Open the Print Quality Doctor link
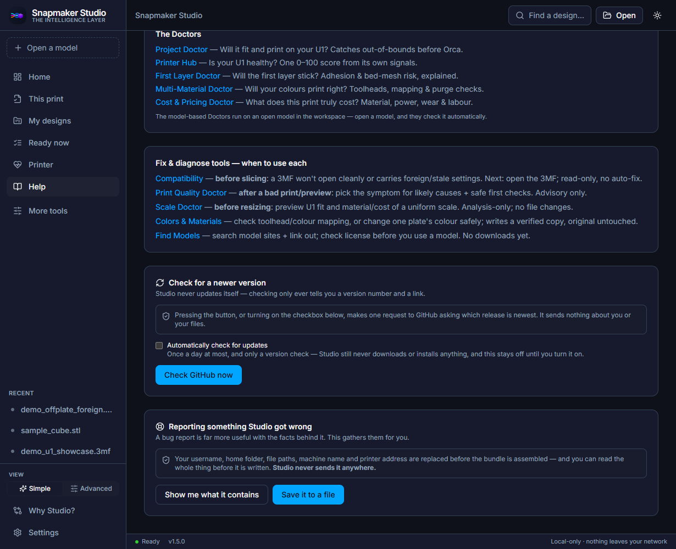The width and height of the screenshot is (676, 549). (x=191, y=193)
